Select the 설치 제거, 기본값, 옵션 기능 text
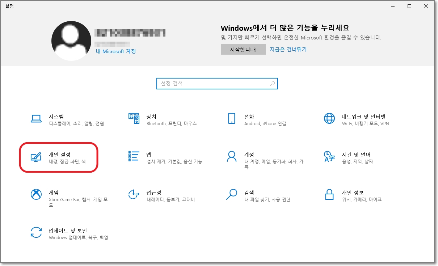 coord(174,162)
